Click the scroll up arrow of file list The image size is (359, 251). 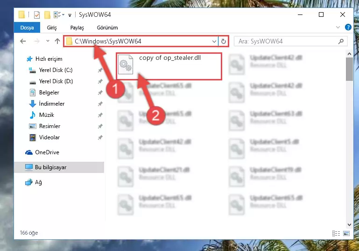[349, 54]
